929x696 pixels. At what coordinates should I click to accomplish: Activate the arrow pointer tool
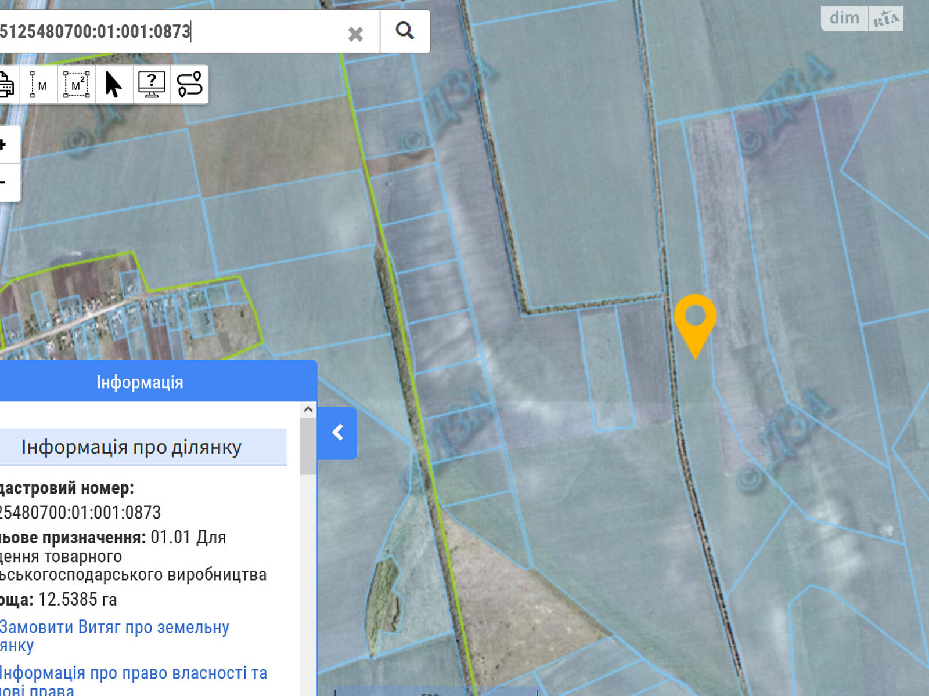point(114,85)
